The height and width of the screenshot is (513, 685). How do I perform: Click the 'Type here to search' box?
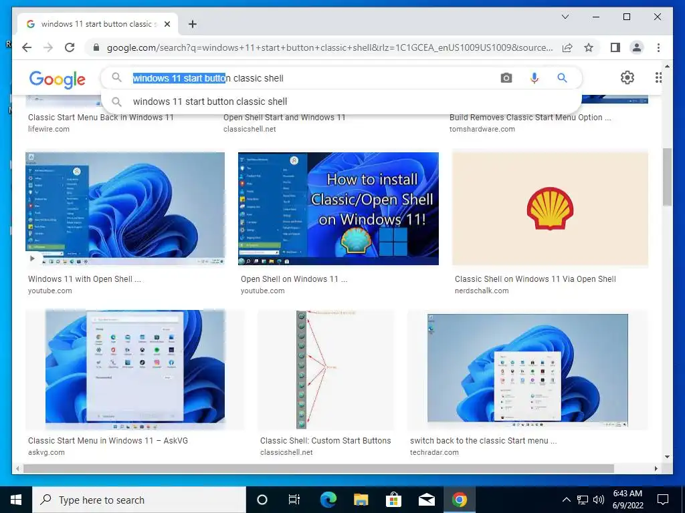tap(139, 500)
